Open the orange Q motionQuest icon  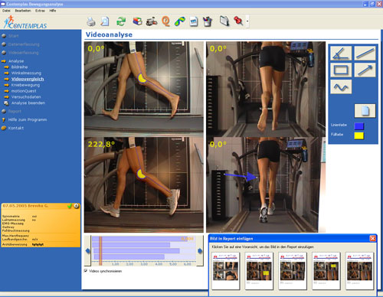pyautogui.click(x=165, y=21)
